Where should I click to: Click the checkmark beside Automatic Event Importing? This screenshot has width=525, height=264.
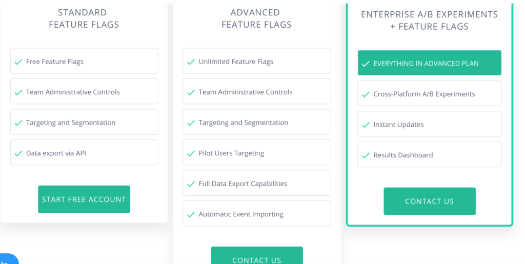tap(191, 214)
